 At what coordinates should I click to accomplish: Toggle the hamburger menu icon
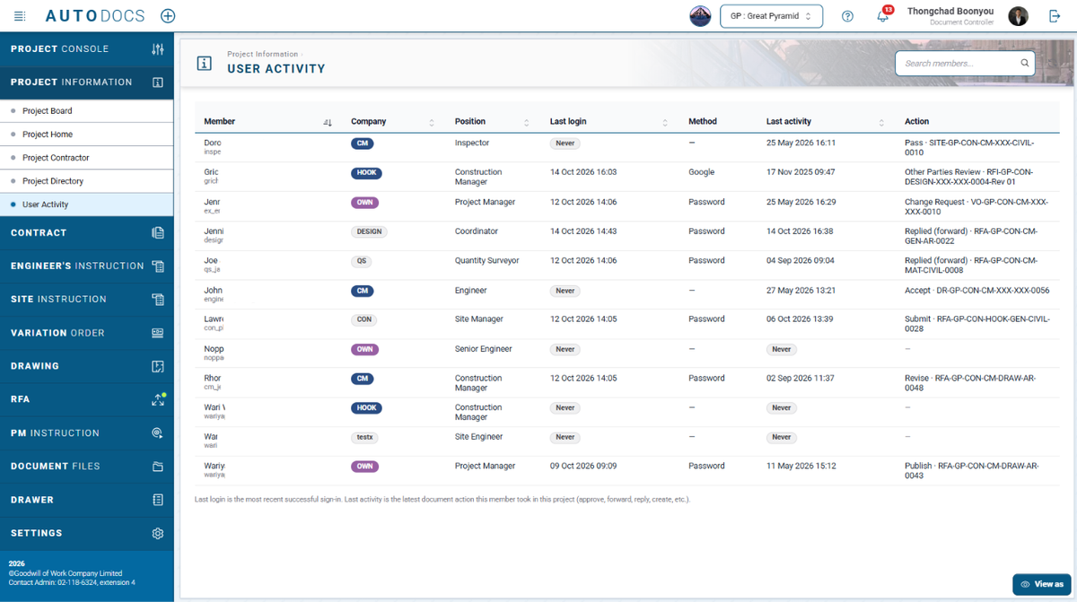pos(20,16)
